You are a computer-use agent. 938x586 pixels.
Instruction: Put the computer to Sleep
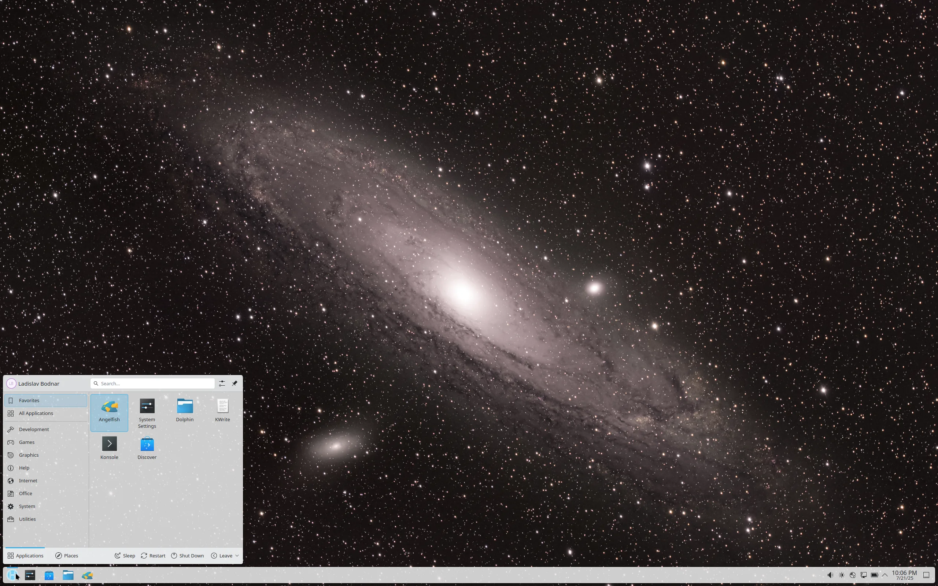click(125, 555)
